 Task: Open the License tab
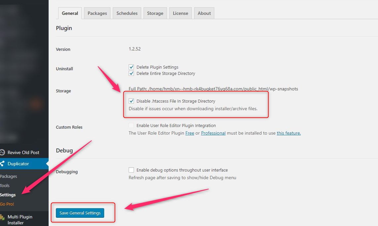click(x=180, y=13)
